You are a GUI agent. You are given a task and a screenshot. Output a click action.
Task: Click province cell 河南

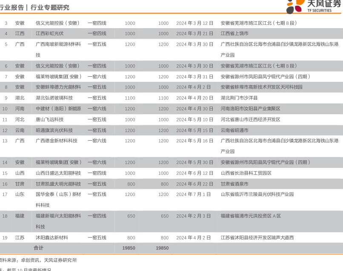[20, 109]
